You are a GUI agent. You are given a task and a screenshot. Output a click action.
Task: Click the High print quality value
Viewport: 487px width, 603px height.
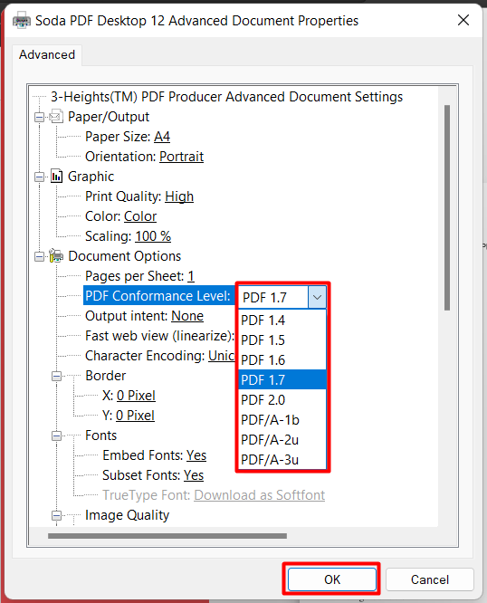179,196
